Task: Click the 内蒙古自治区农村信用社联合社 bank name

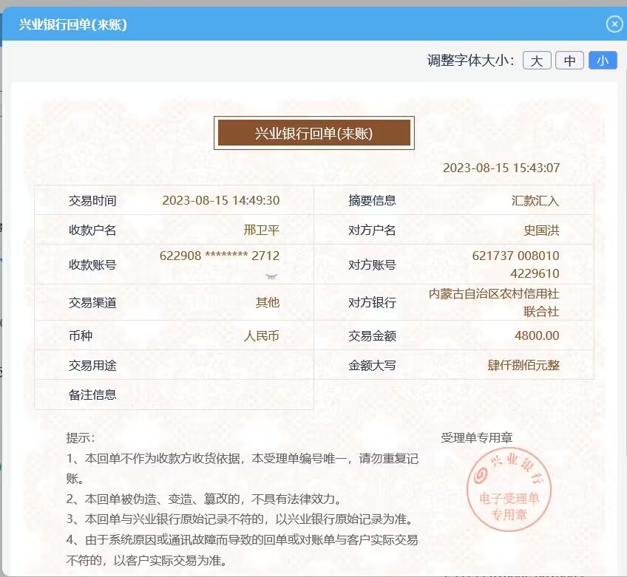Action: coord(494,303)
